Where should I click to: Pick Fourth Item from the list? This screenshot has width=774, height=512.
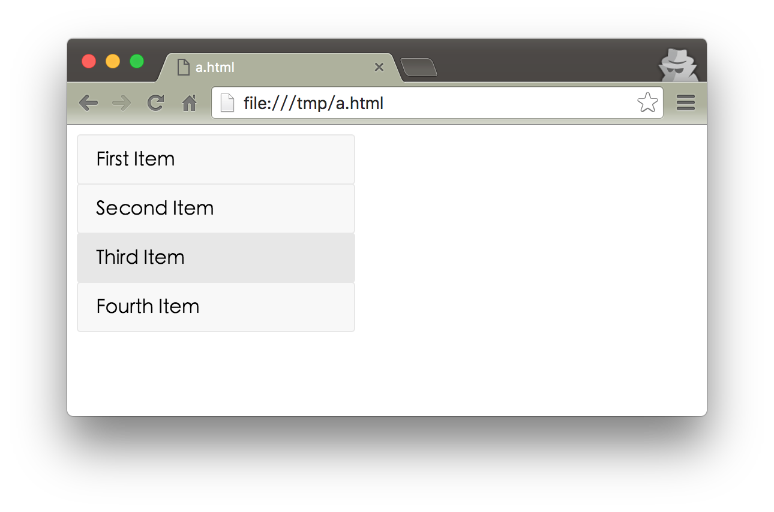tap(216, 307)
